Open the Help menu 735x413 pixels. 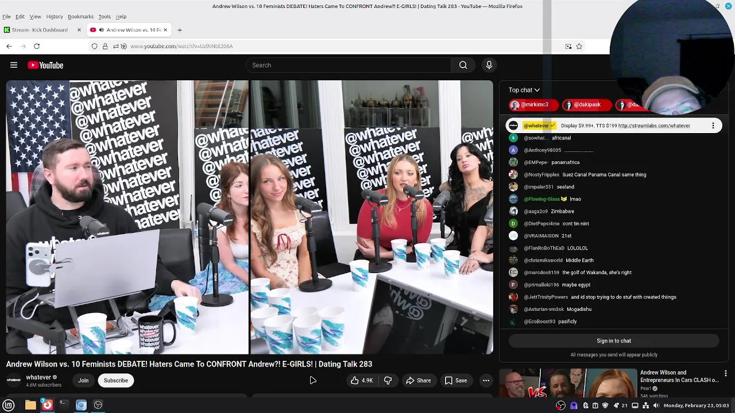tap(121, 17)
